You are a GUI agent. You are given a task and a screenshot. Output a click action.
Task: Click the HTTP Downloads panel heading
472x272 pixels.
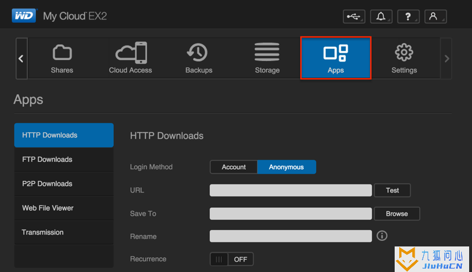tap(167, 136)
